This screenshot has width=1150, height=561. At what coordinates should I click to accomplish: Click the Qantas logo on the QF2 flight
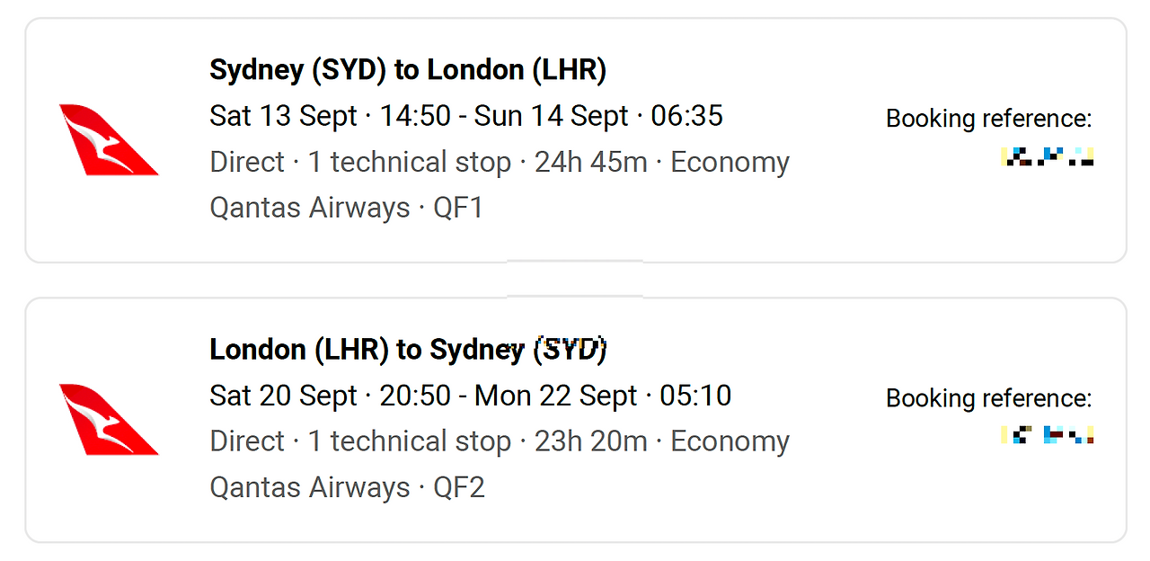click(109, 419)
